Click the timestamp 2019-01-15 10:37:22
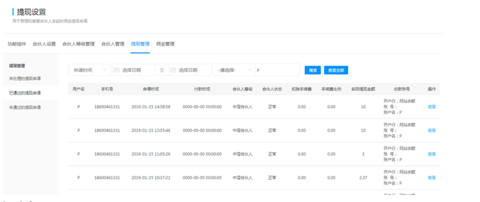This screenshot has width=480, height=202. coord(151,178)
